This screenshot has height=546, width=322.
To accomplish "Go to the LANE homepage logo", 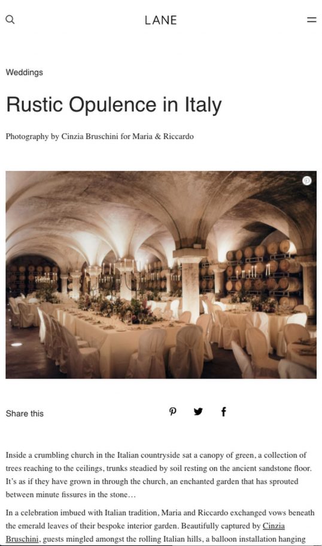I will [x=161, y=20].
